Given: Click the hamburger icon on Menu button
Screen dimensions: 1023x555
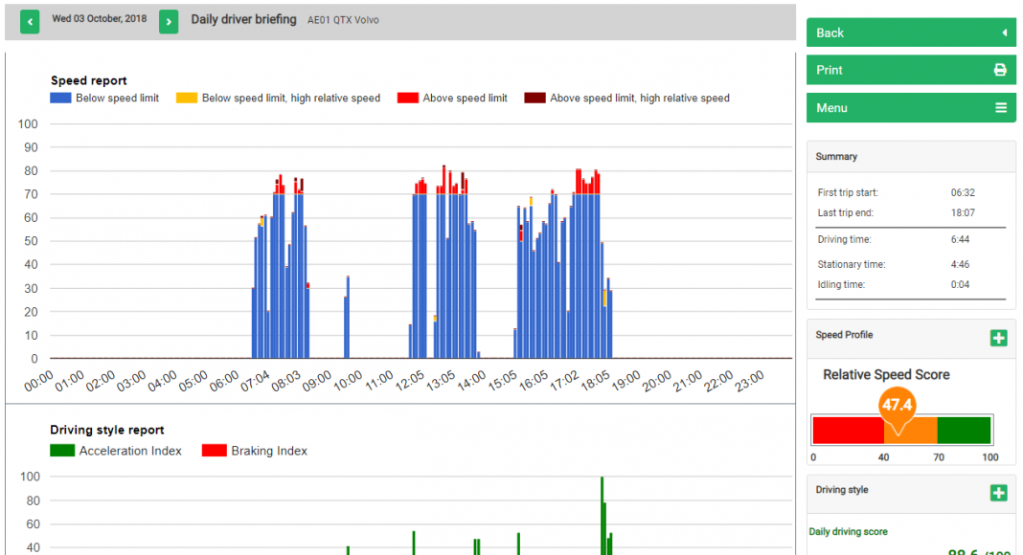Looking at the screenshot, I should 1000,108.
